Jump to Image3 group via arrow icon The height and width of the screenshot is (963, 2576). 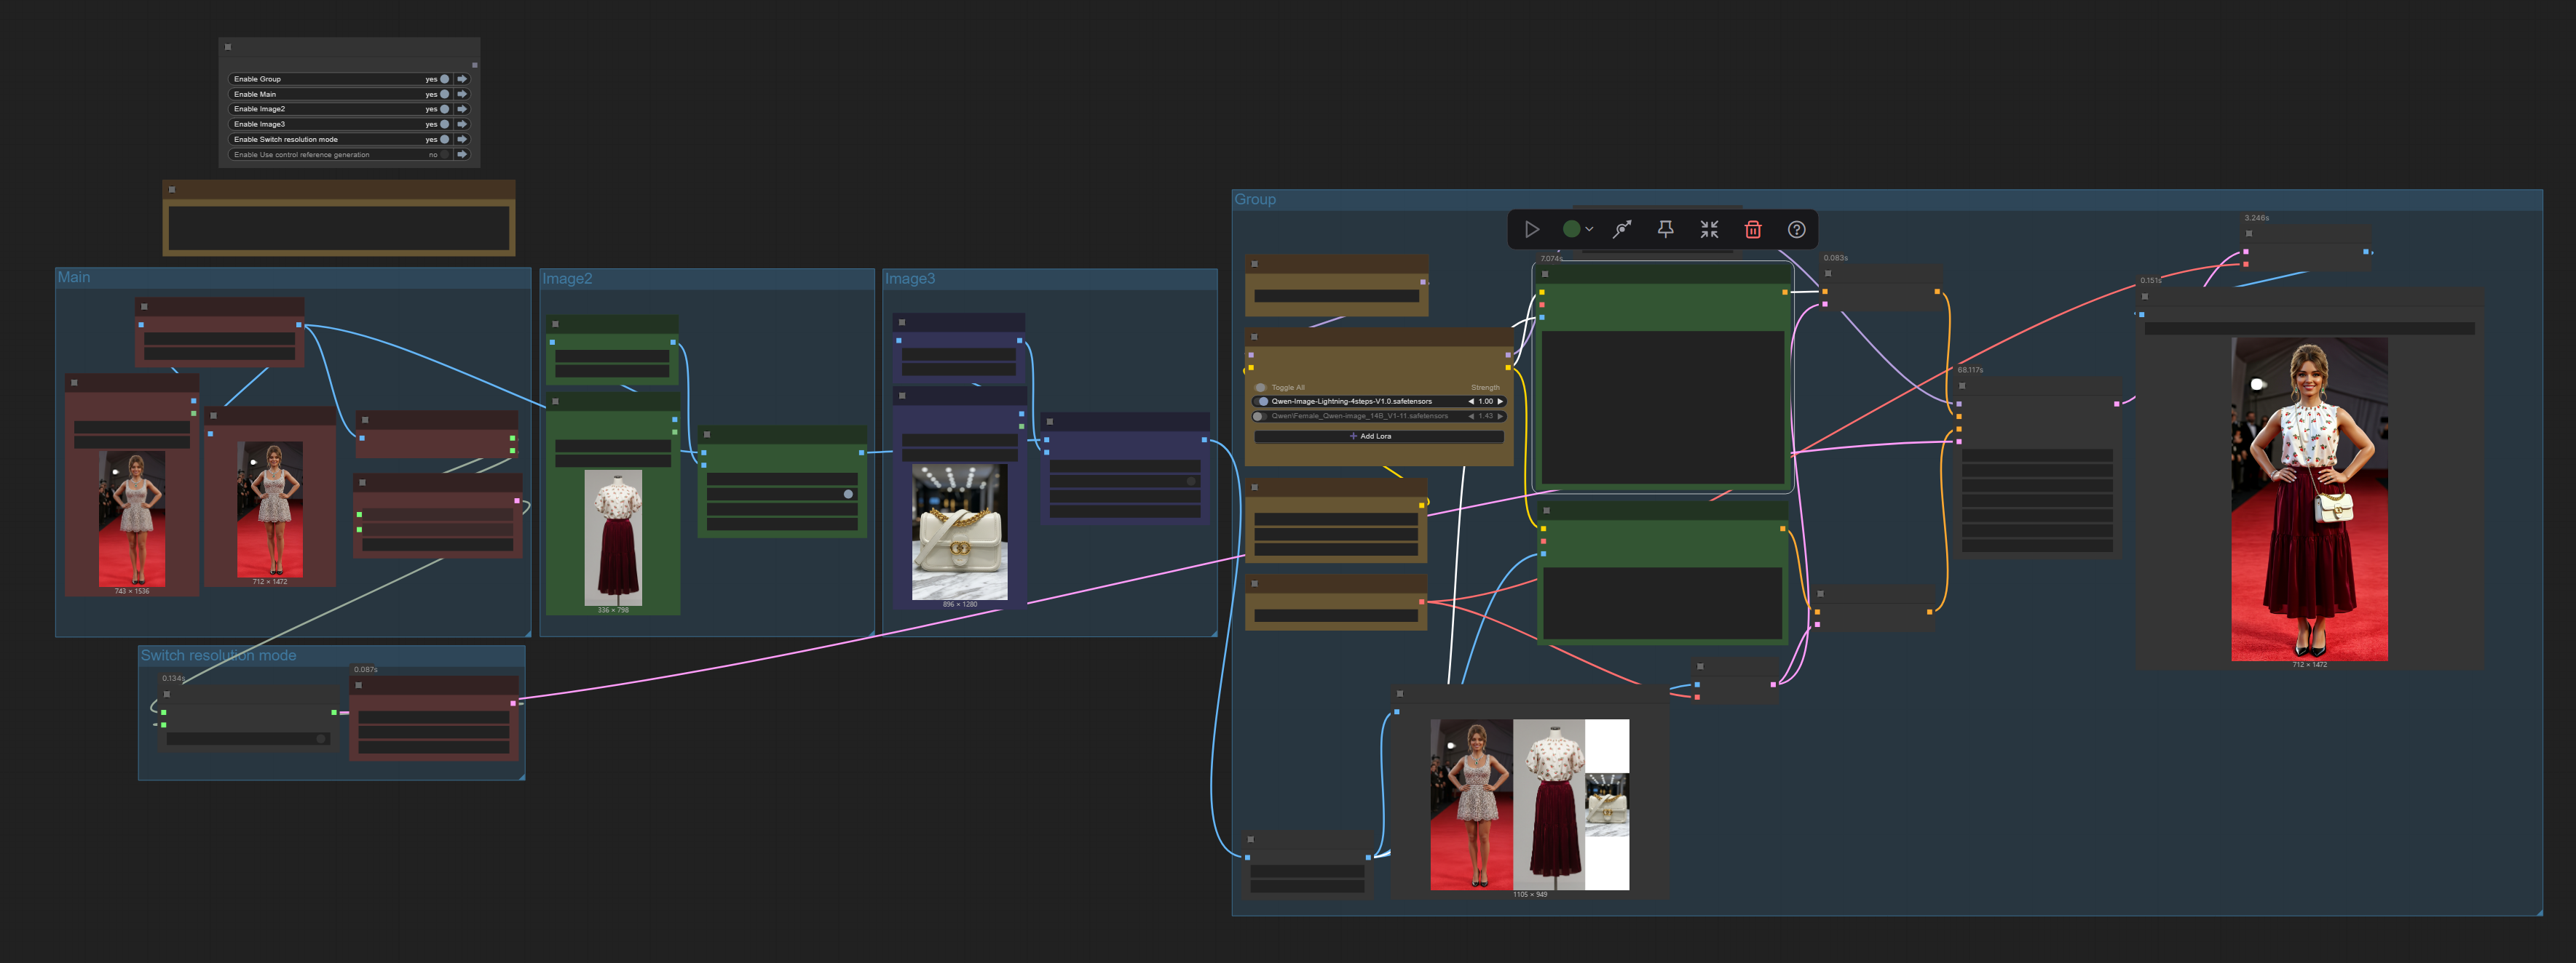click(462, 124)
